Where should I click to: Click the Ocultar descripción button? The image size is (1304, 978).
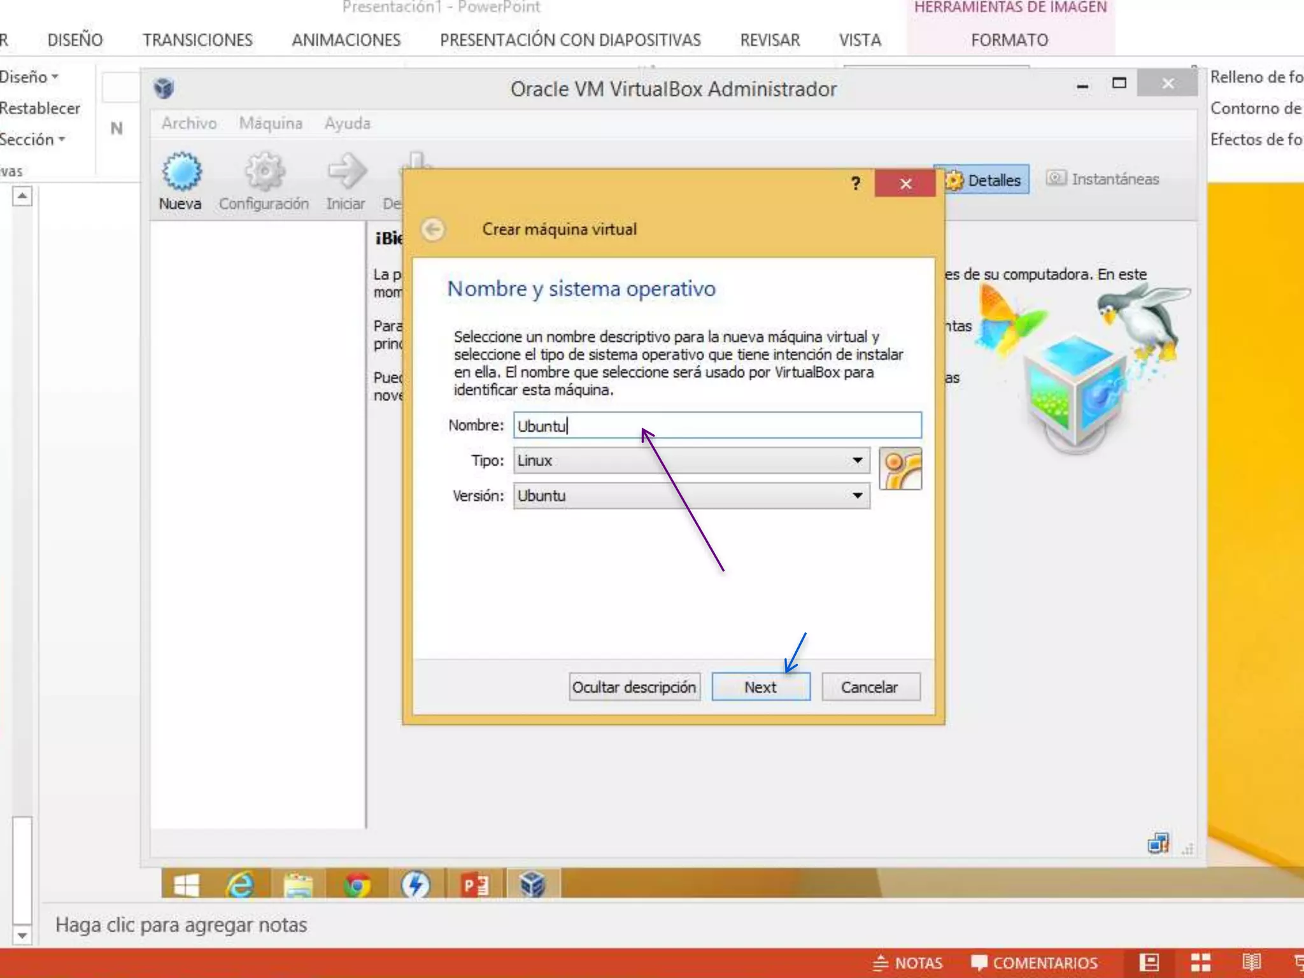(x=634, y=687)
